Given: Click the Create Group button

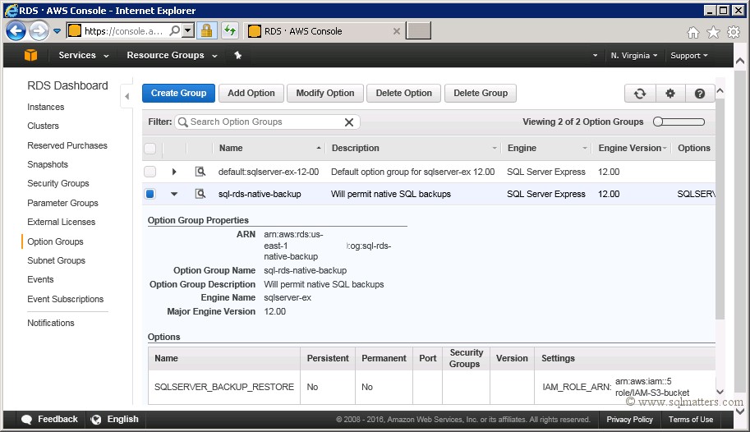Looking at the screenshot, I should click(x=178, y=94).
